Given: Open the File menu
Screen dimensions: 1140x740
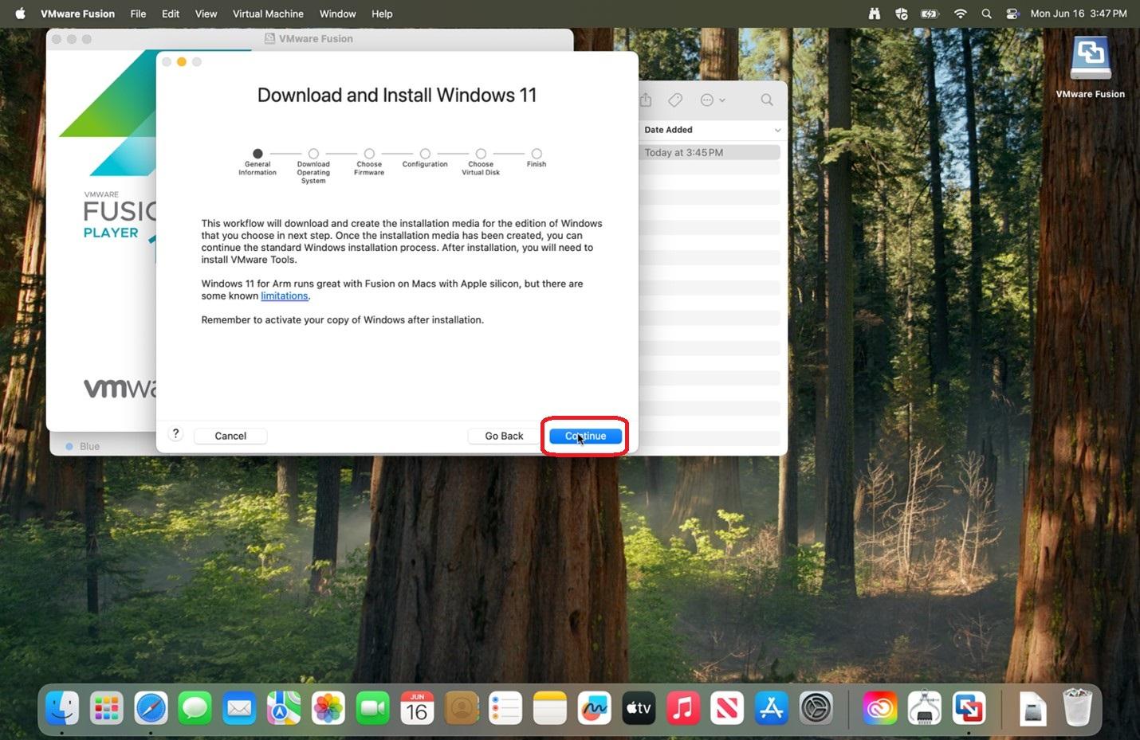Looking at the screenshot, I should point(138,14).
